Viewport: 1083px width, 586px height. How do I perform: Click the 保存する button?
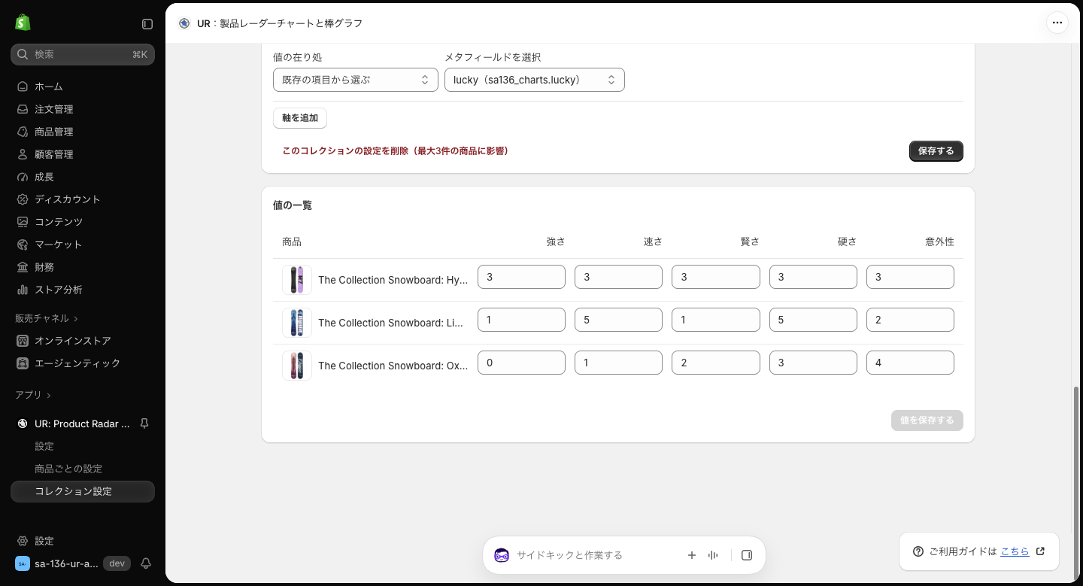(936, 151)
